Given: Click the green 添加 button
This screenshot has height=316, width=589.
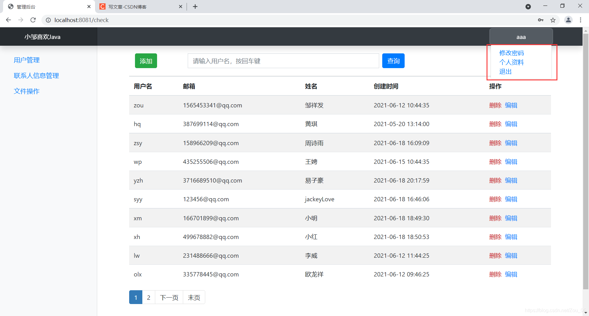Looking at the screenshot, I should click(x=146, y=61).
